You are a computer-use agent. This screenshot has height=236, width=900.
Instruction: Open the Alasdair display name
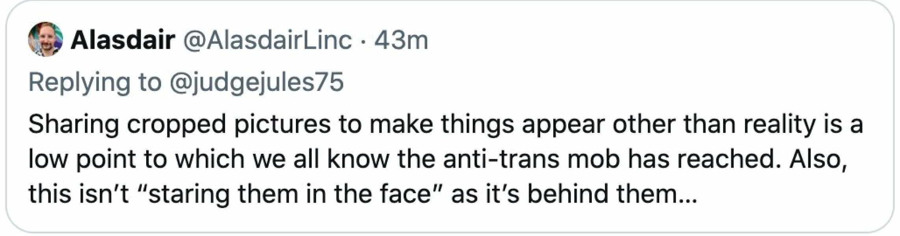click(123, 40)
